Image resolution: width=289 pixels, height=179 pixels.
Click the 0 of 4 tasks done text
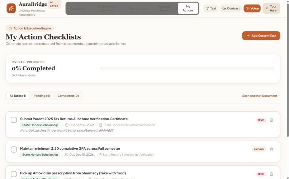tap(23, 75)
